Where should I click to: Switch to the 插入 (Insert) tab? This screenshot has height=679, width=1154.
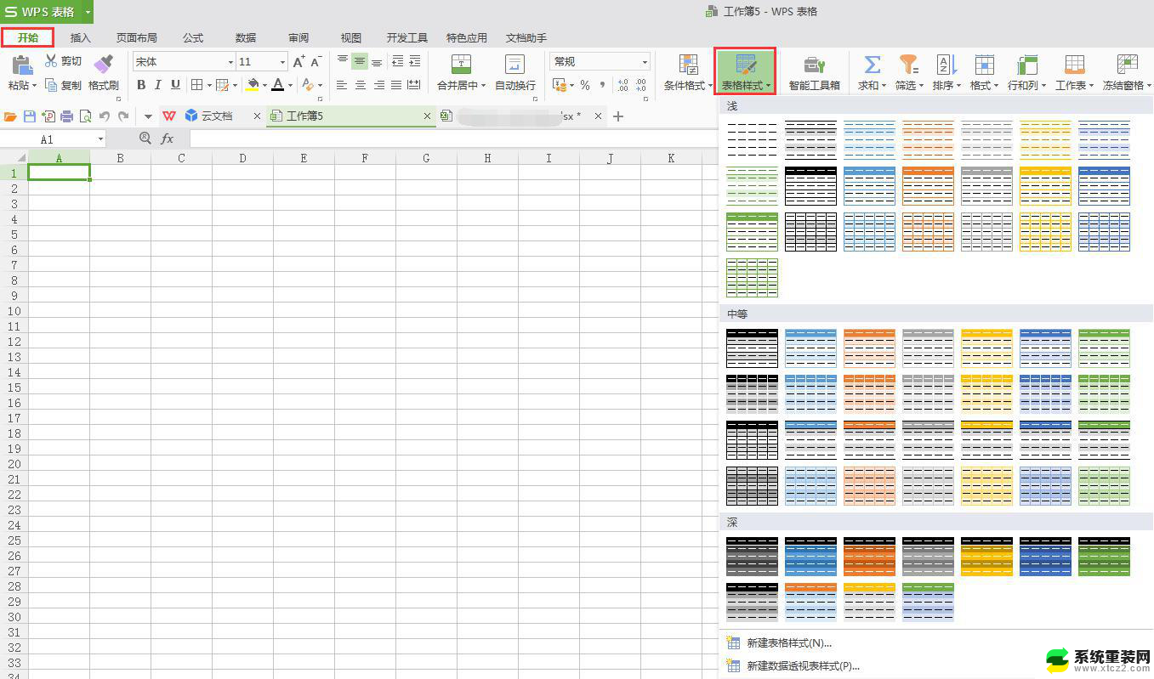tap(81, 38)
